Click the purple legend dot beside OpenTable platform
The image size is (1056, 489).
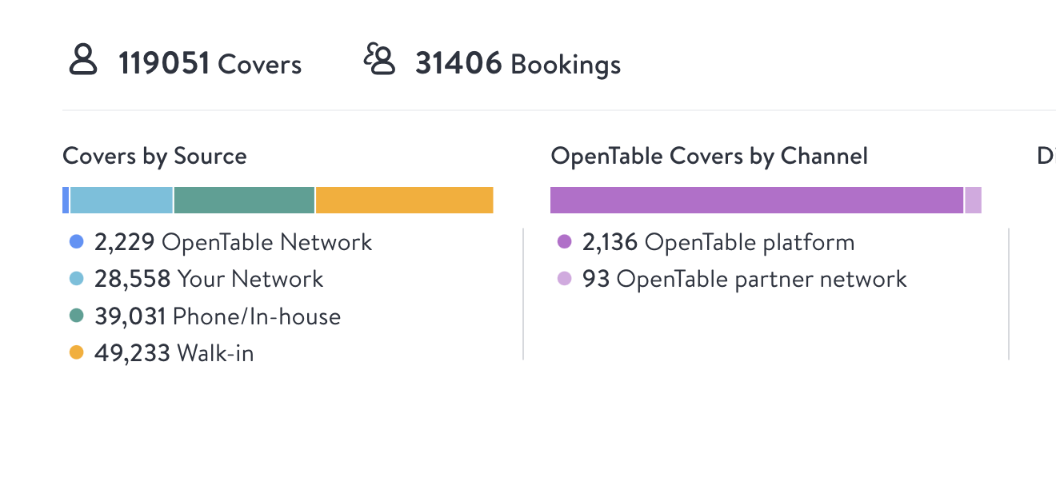(565, 242)
